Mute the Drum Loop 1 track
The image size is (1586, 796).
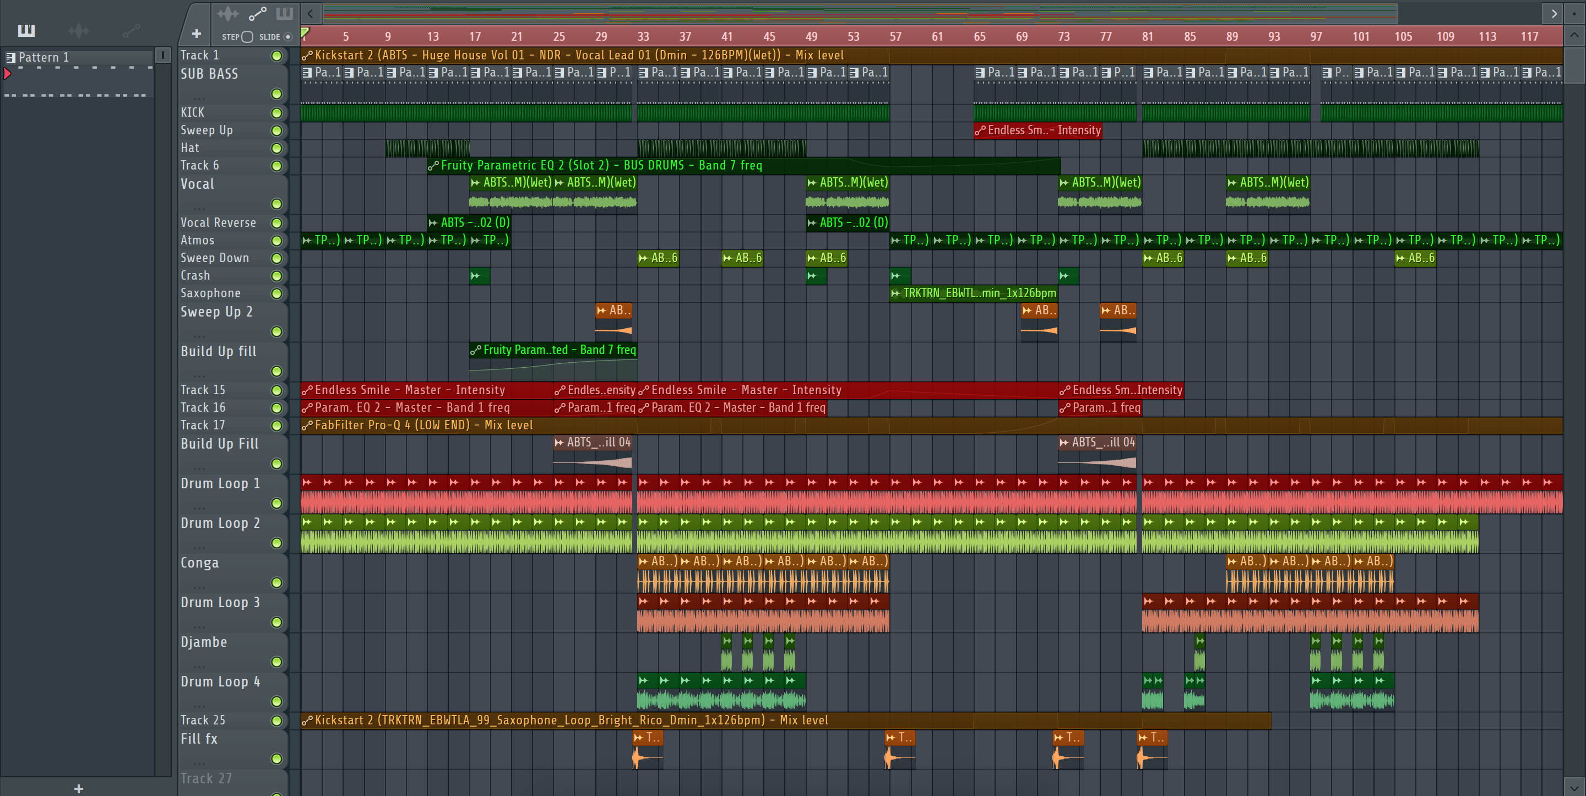pos(276,504)
